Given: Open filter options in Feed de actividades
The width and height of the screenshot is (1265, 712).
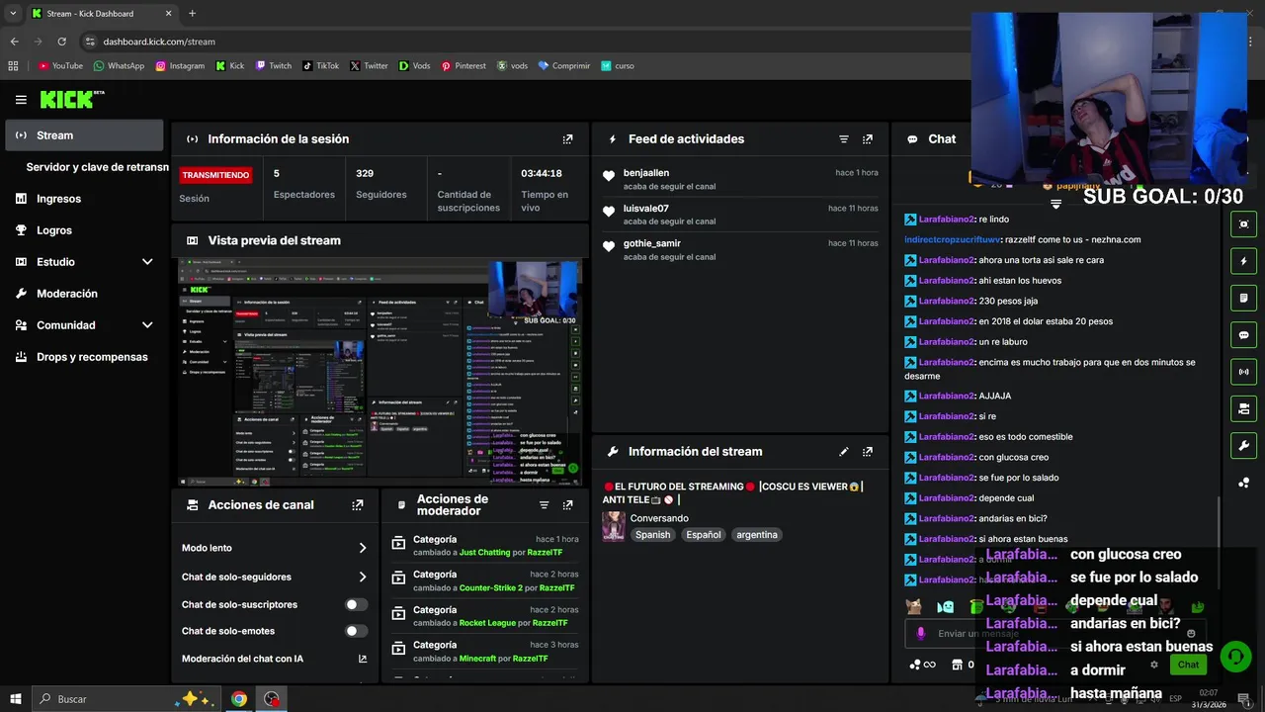Looking at the screenshot, I should 843,139.
